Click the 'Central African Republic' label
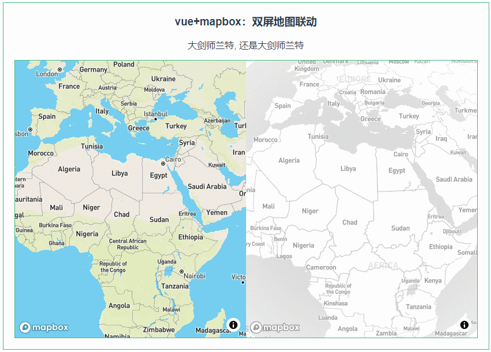 coord(128,244)
